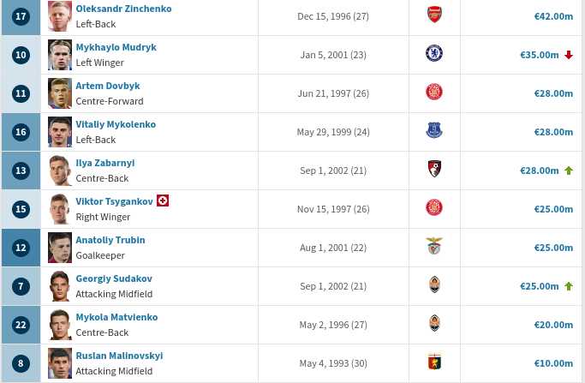Open Mykhaylo Mudryk player profile link
Viewport: 585px width, 383px height.
[x=116, y=47]
